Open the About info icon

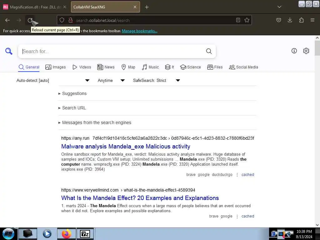tap(294, 51)
